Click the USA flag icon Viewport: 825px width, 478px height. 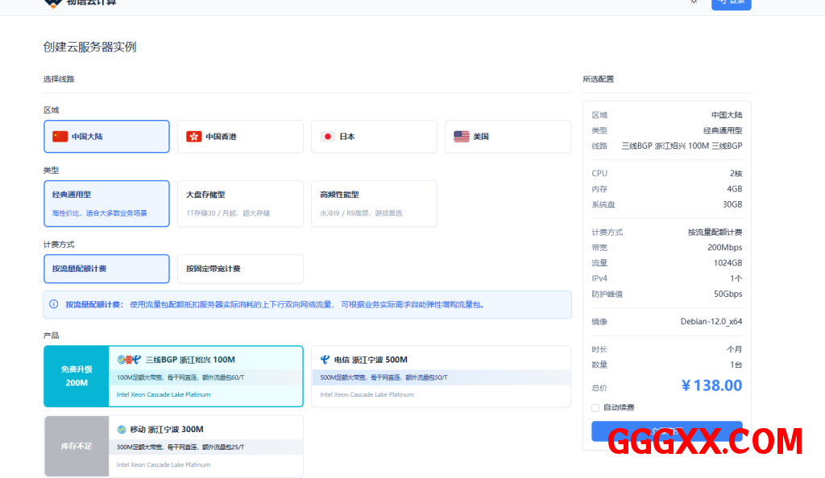(462, 137)
